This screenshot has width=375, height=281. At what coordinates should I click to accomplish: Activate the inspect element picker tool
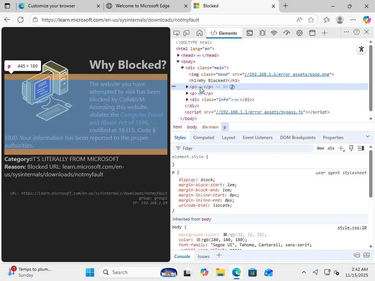(177, 33)
